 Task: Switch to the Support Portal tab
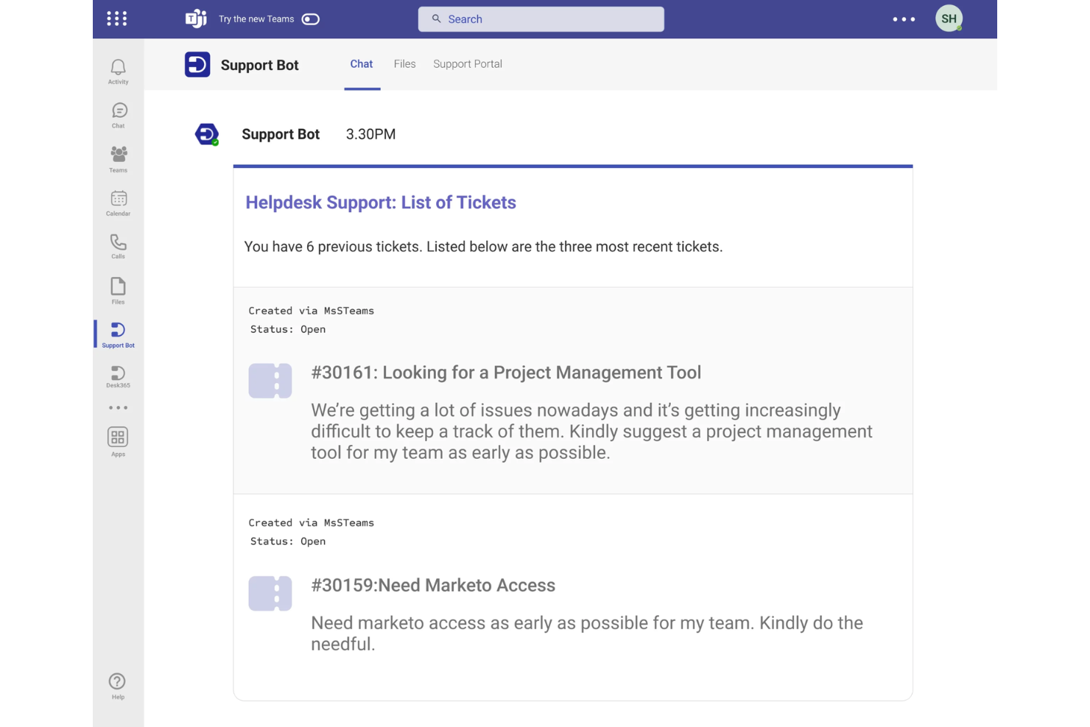[468, 64]
